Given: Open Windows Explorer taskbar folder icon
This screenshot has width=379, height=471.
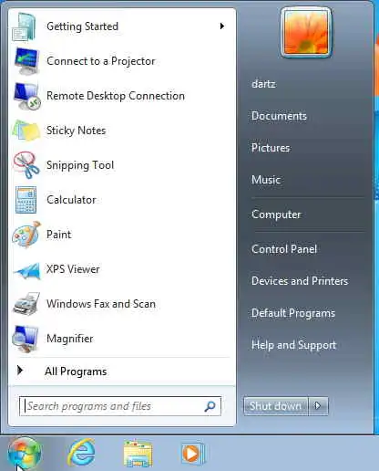Looking at the screenshot, I should (138, 454).
